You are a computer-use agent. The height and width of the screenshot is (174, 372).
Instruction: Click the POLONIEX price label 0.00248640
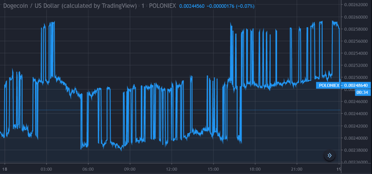coord(343,85)
